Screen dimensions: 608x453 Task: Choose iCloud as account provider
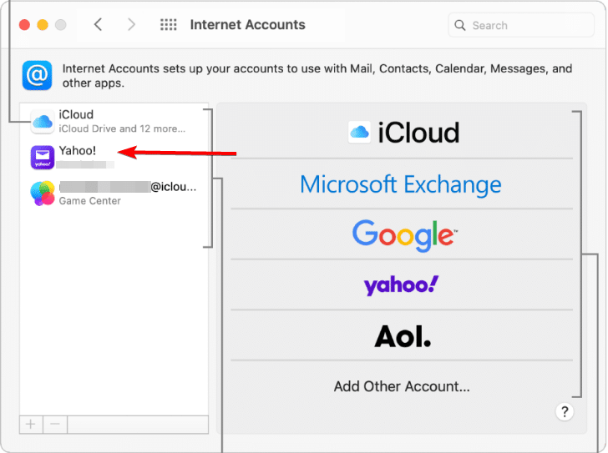click(x=403, y=133)
